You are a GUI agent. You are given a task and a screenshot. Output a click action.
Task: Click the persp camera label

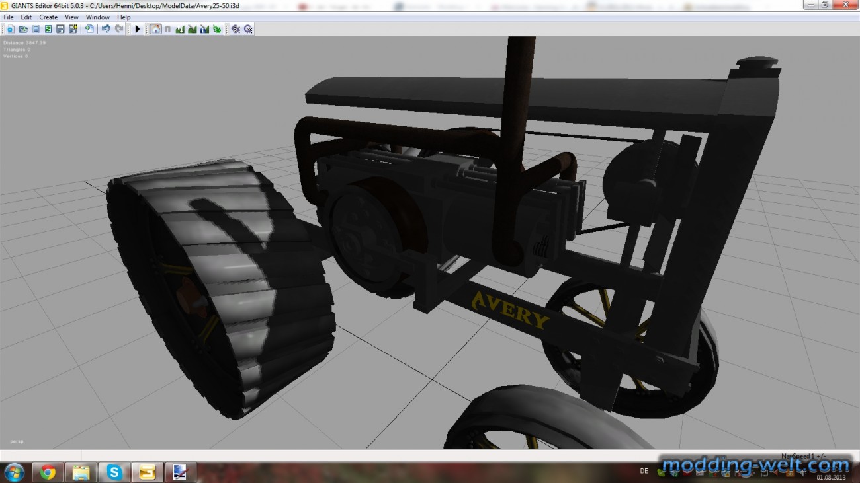(17, 441)
